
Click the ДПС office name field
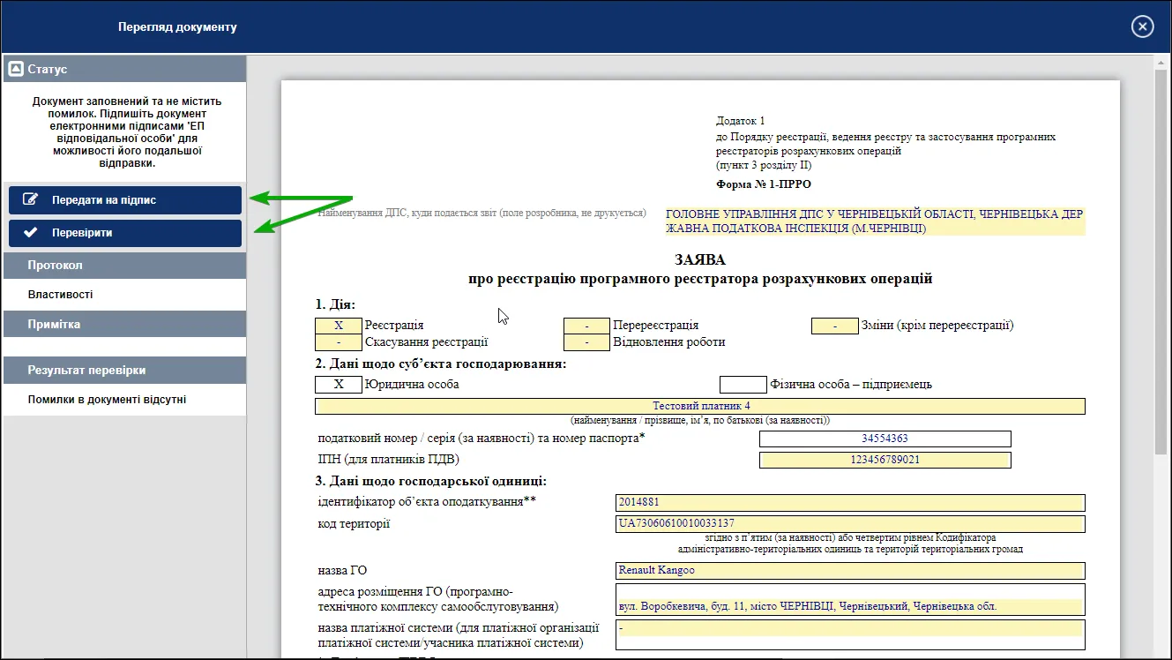(x=875, y=221)
